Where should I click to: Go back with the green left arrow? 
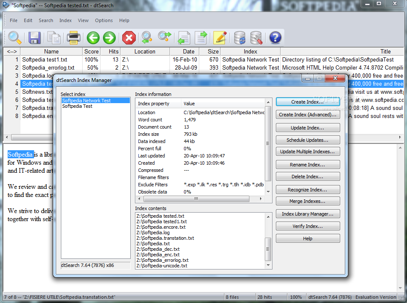(93, 38)
